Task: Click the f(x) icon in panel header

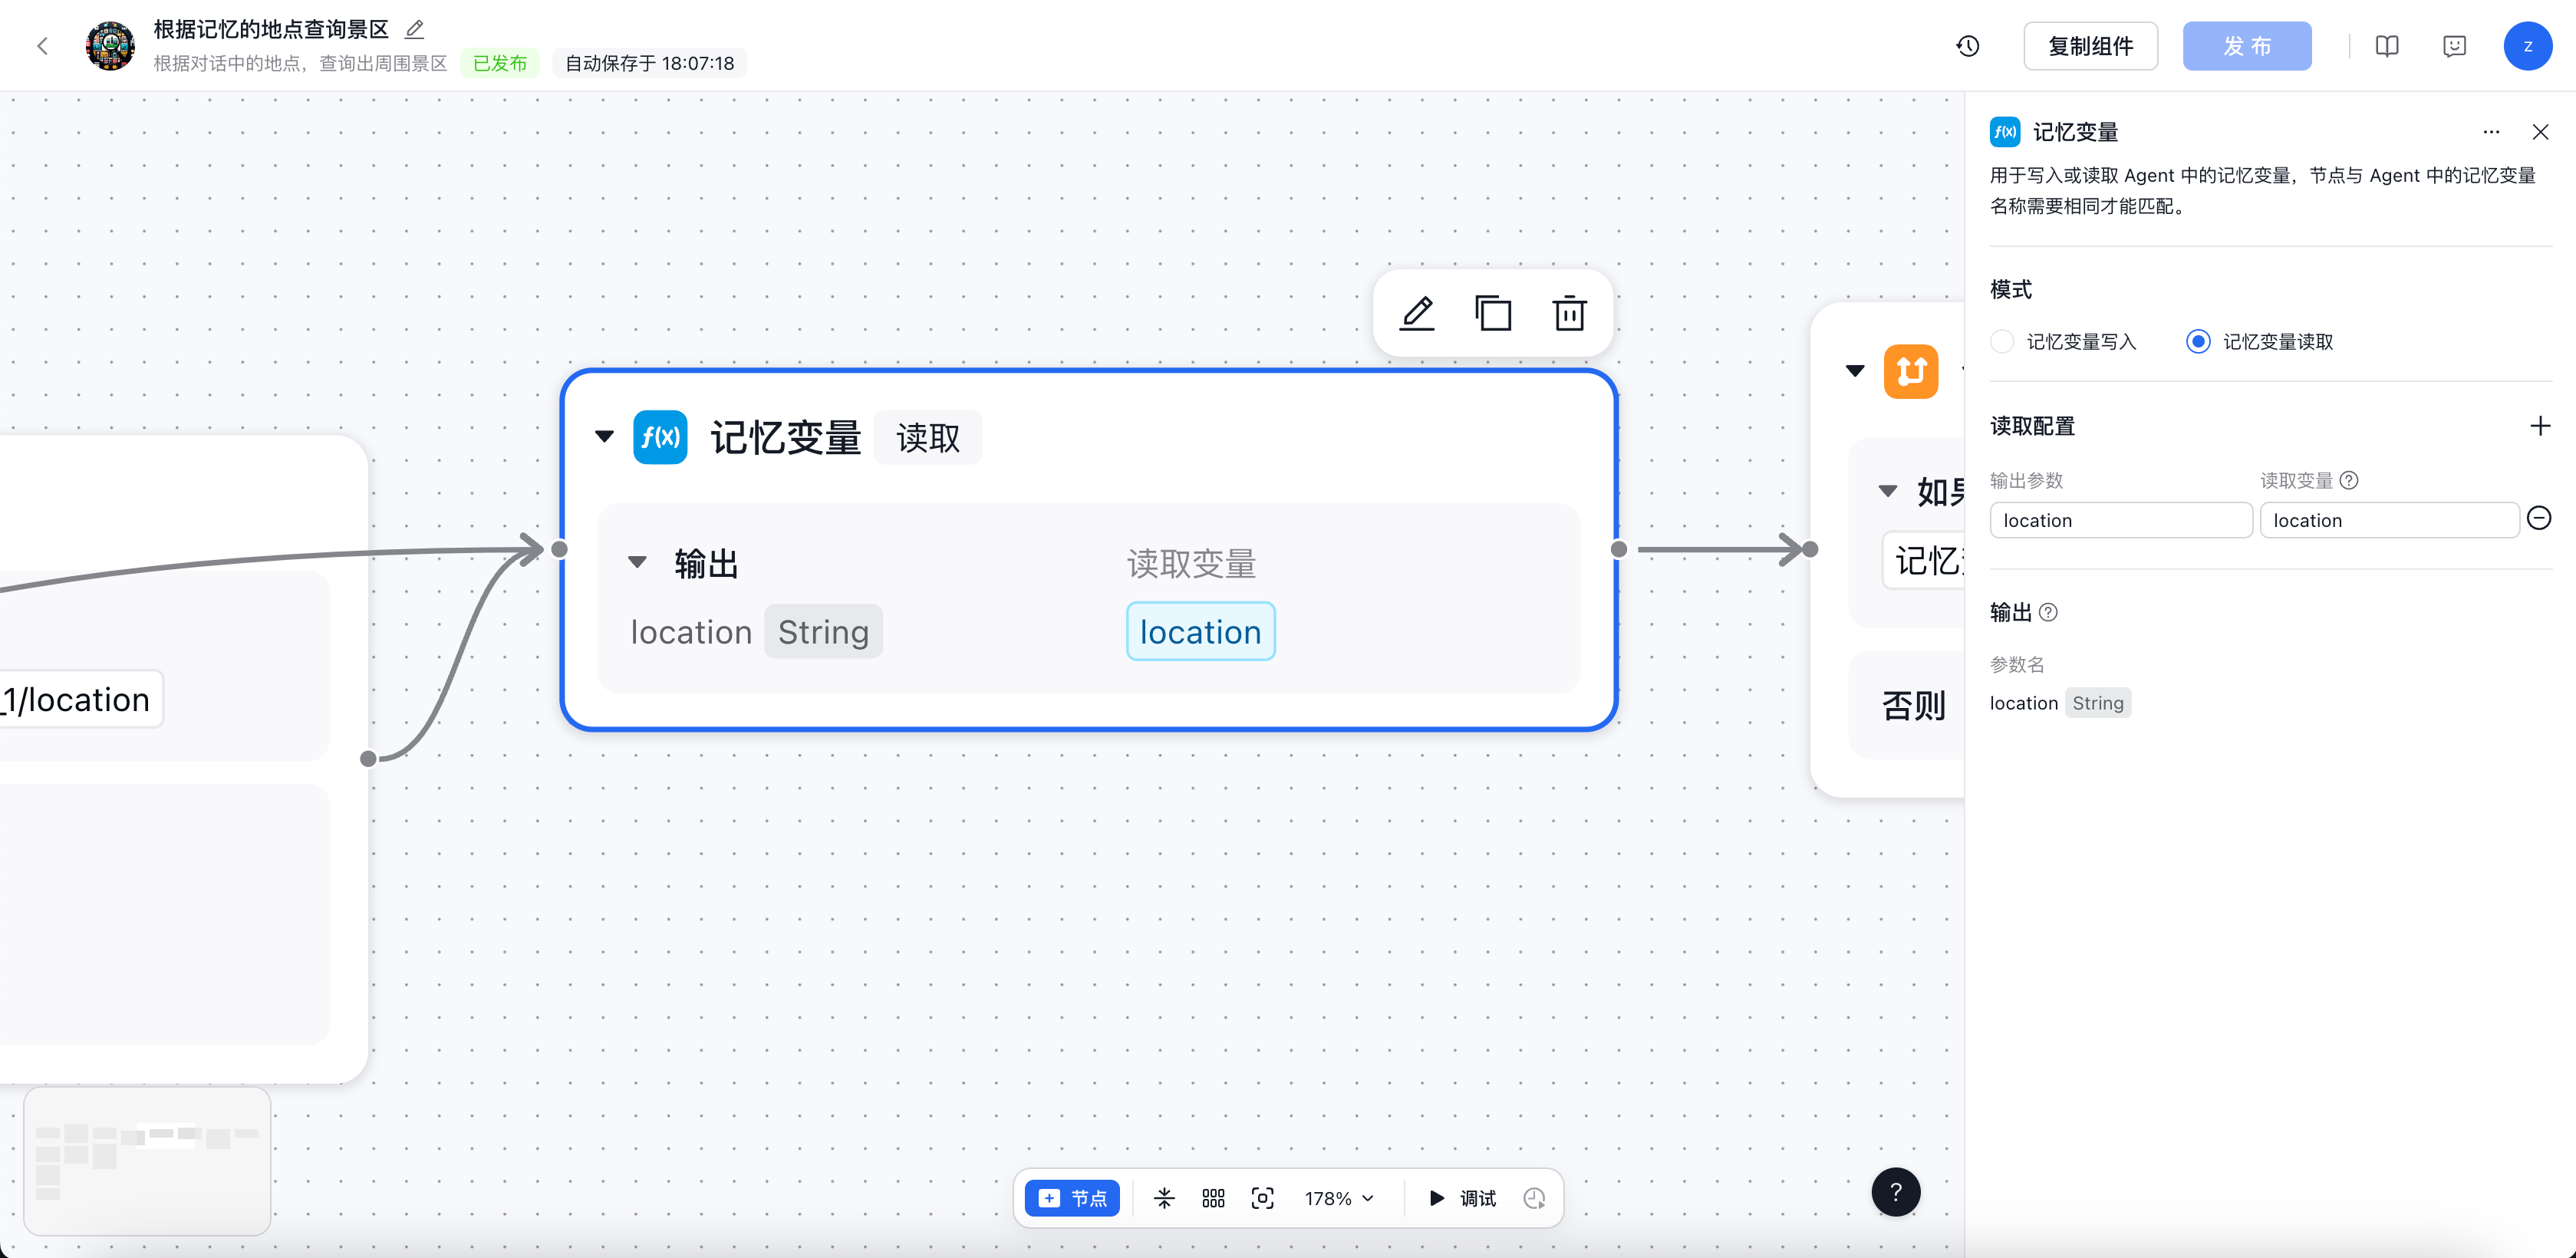Action: coord(2004,132)
